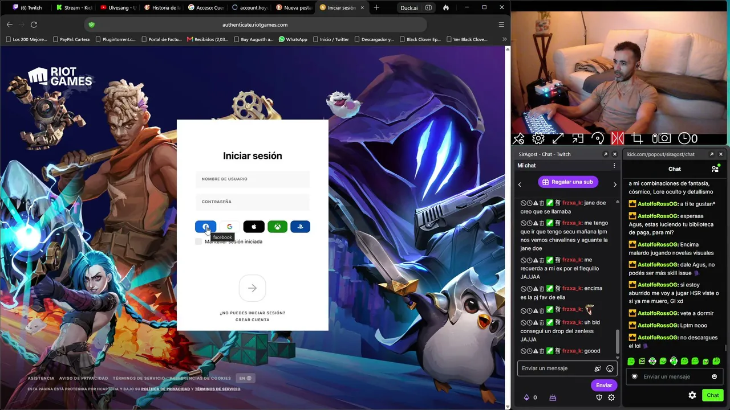730x410 pixels.
Task: Click the green shield privacy icon
Action: pyautogui.click(x=91, y=24)
